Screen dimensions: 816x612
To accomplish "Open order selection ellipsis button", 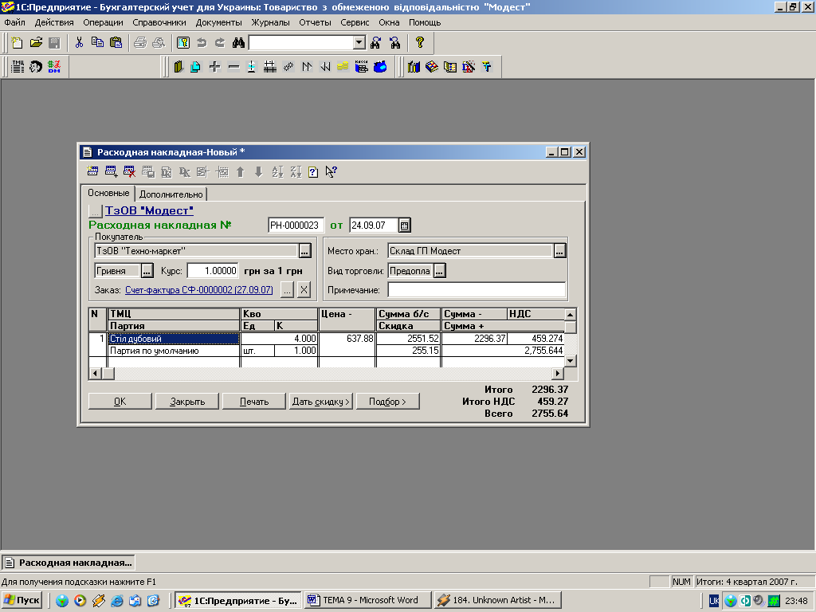I will tap(287, 290).
